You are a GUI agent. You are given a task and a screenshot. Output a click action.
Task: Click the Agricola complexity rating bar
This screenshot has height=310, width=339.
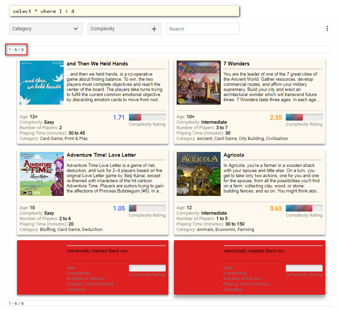[304, 208]
